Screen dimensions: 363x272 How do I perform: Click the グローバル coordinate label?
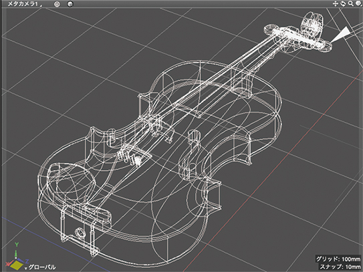click(42, 267)
